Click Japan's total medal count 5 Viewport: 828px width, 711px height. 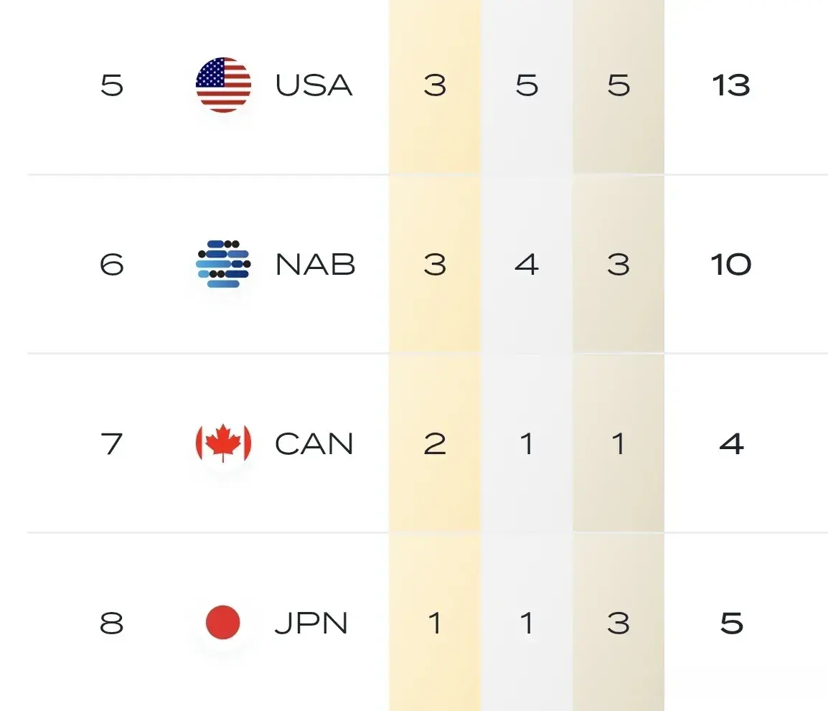pos(731,623)
